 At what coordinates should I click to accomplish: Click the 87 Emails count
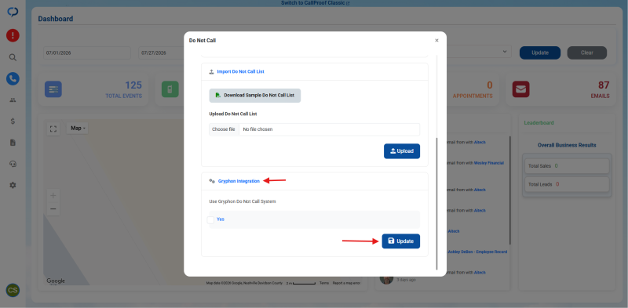[x=604, y=85]
